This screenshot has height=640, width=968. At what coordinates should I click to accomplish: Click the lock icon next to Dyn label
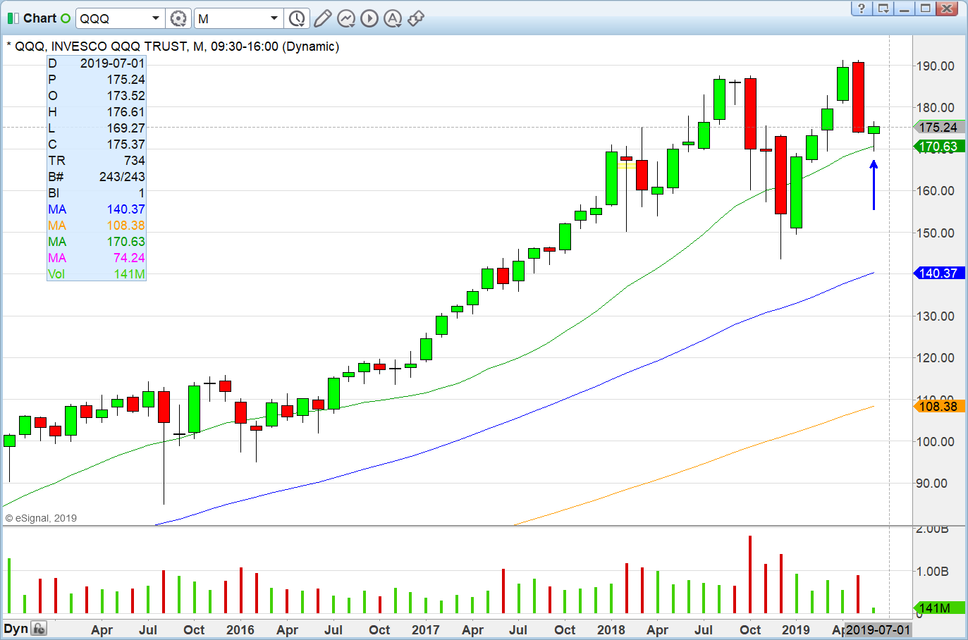(x=39, y=627)
